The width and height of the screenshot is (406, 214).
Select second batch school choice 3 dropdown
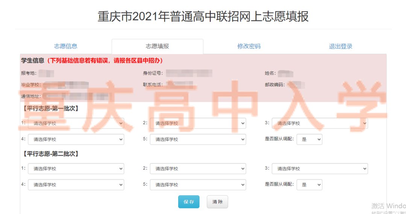(x=320, y=169)
